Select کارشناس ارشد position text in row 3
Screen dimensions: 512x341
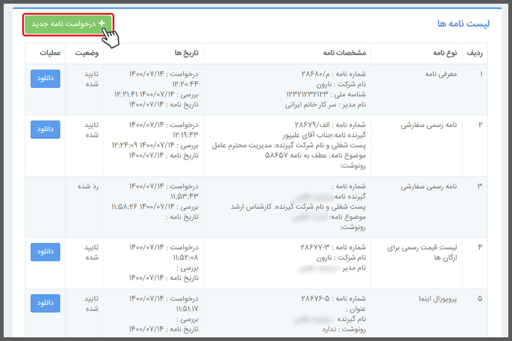tap(251, 207)
